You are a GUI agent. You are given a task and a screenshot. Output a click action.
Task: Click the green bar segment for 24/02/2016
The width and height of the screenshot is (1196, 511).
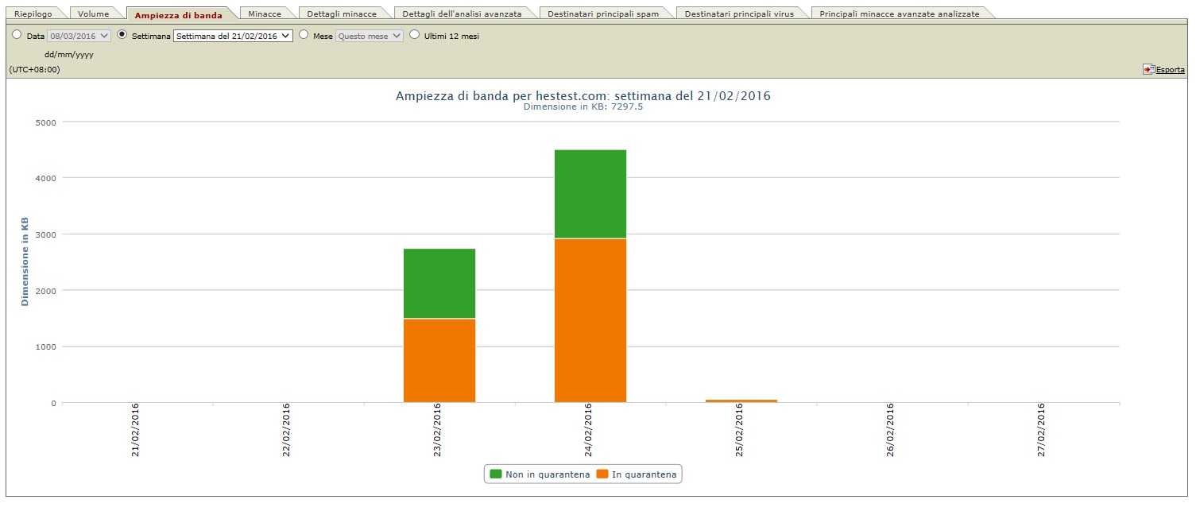(x=590, y=194)
